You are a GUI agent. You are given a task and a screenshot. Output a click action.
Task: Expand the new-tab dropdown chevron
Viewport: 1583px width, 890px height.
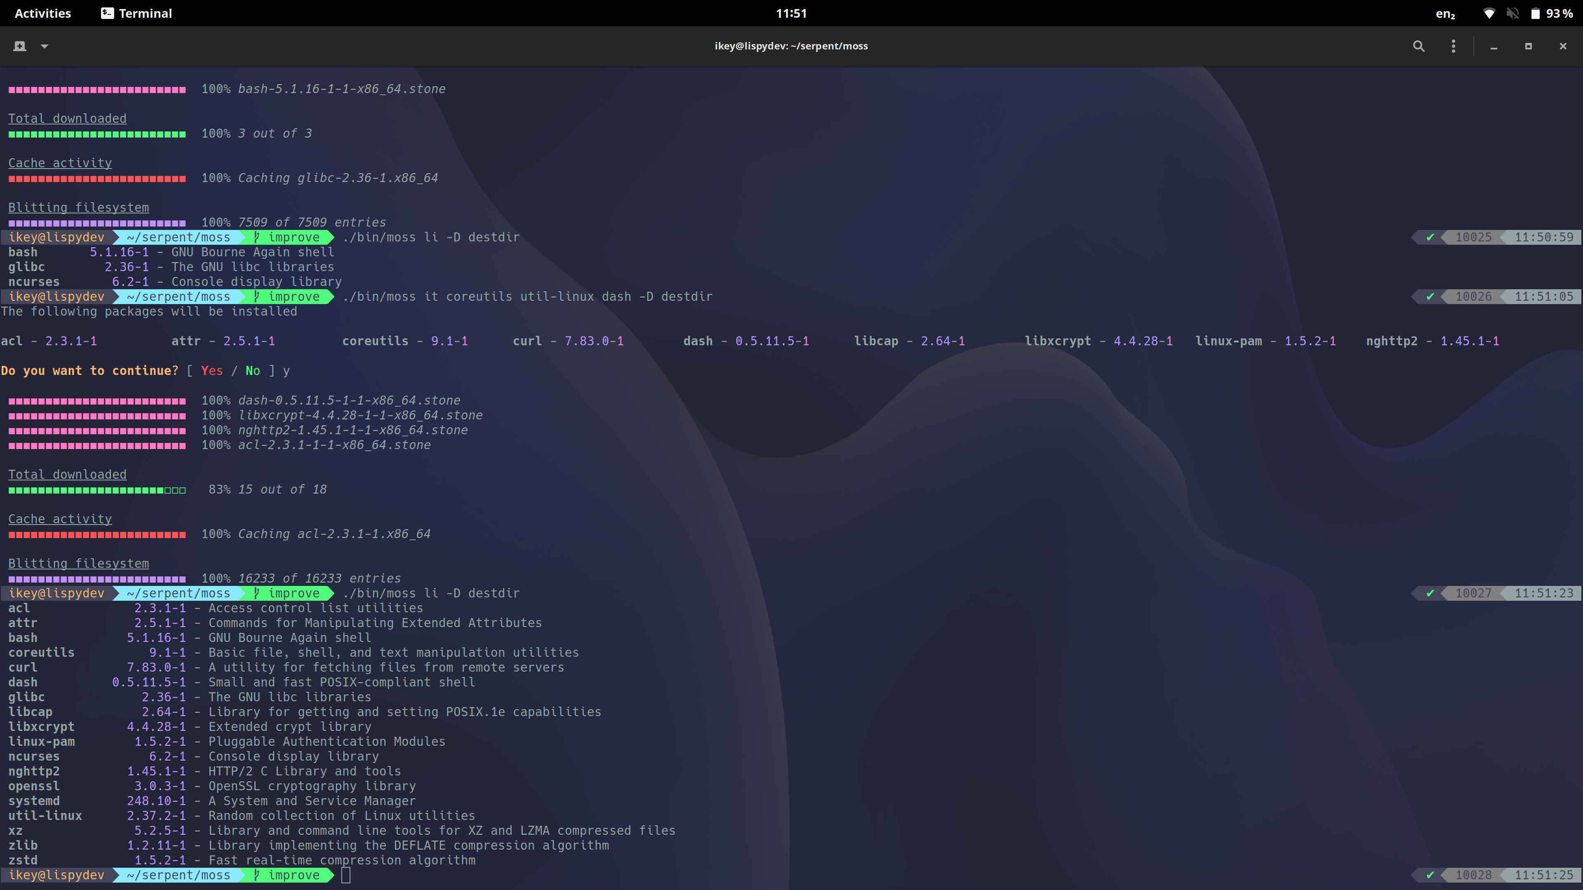(x=44, y=46)
